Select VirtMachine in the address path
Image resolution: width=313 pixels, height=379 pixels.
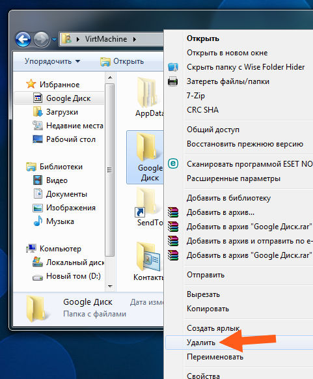pos(106,39)
